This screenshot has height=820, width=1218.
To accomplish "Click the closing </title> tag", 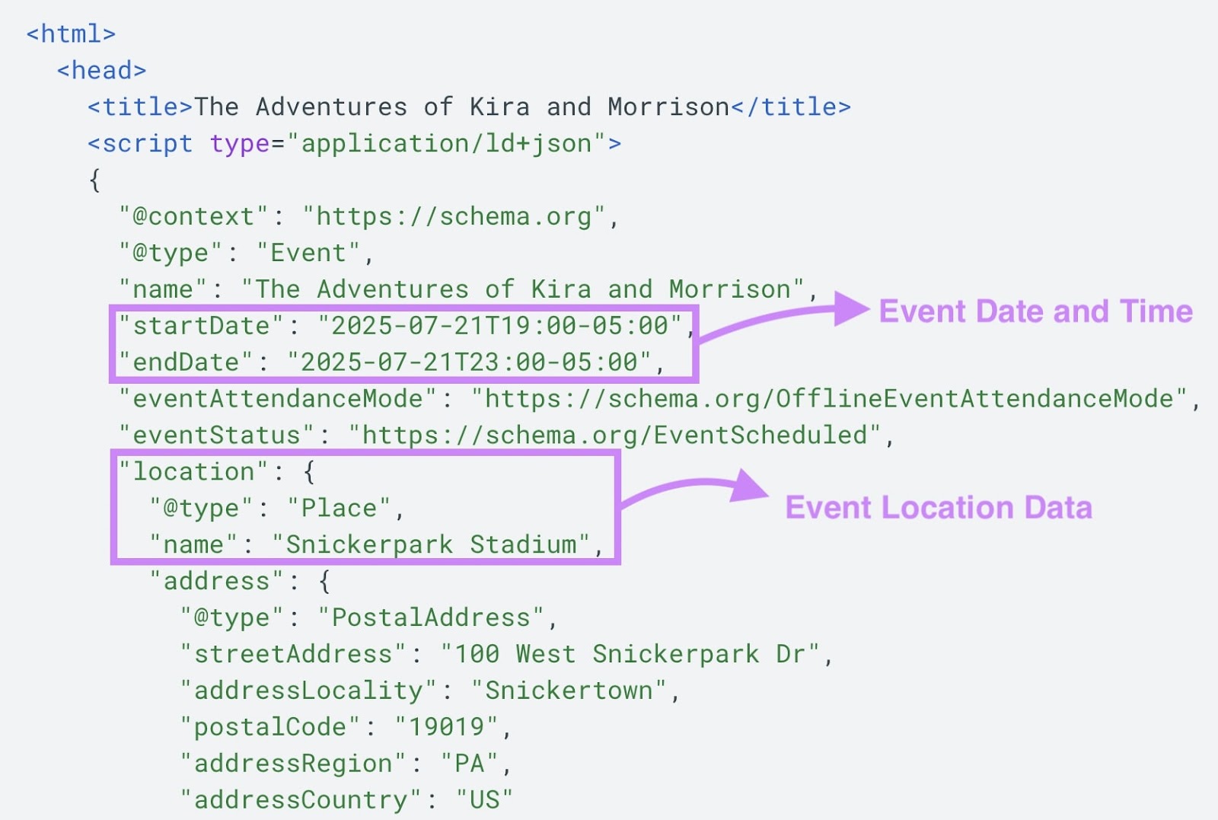I will [791, 107].
